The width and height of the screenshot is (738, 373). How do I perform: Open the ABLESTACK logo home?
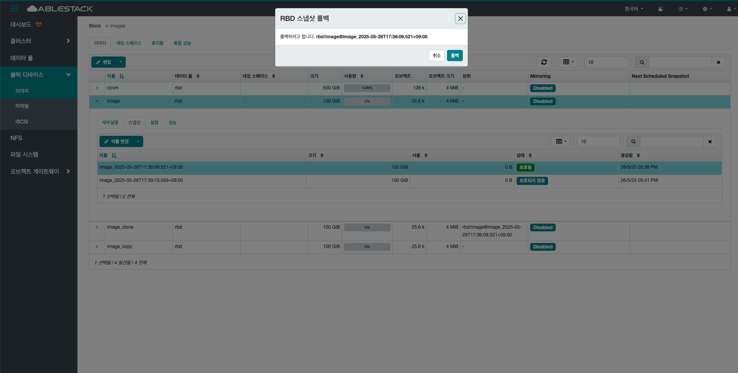click(60, 9)
